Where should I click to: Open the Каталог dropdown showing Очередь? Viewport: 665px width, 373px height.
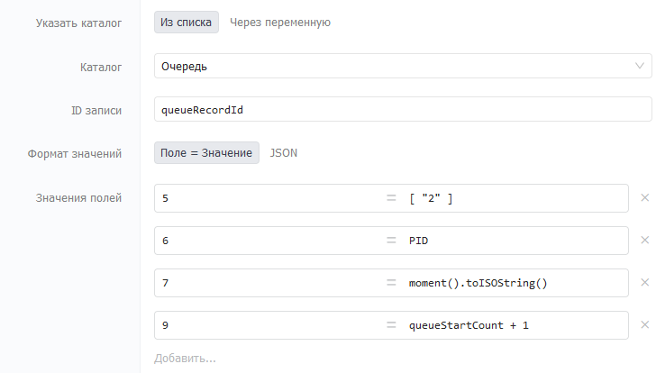403,66
